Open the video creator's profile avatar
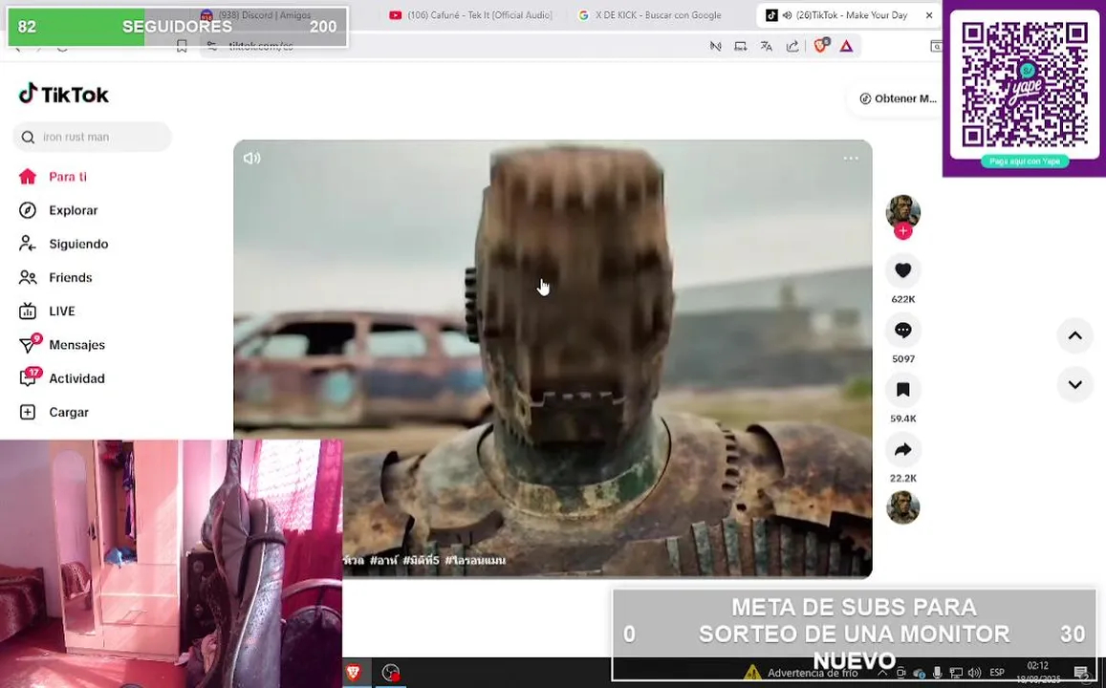Viewport: 1106px width, 688px height. (x=902, y=211)
